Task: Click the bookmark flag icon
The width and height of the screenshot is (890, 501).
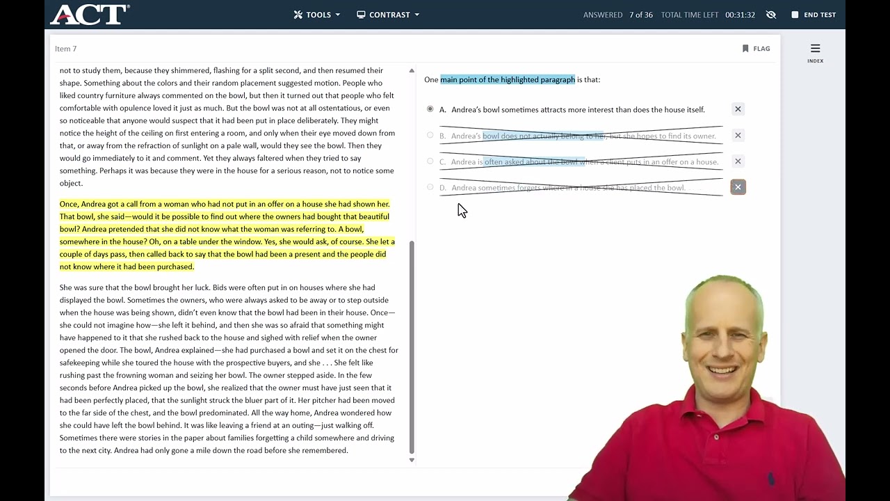Action: [745, 49]
